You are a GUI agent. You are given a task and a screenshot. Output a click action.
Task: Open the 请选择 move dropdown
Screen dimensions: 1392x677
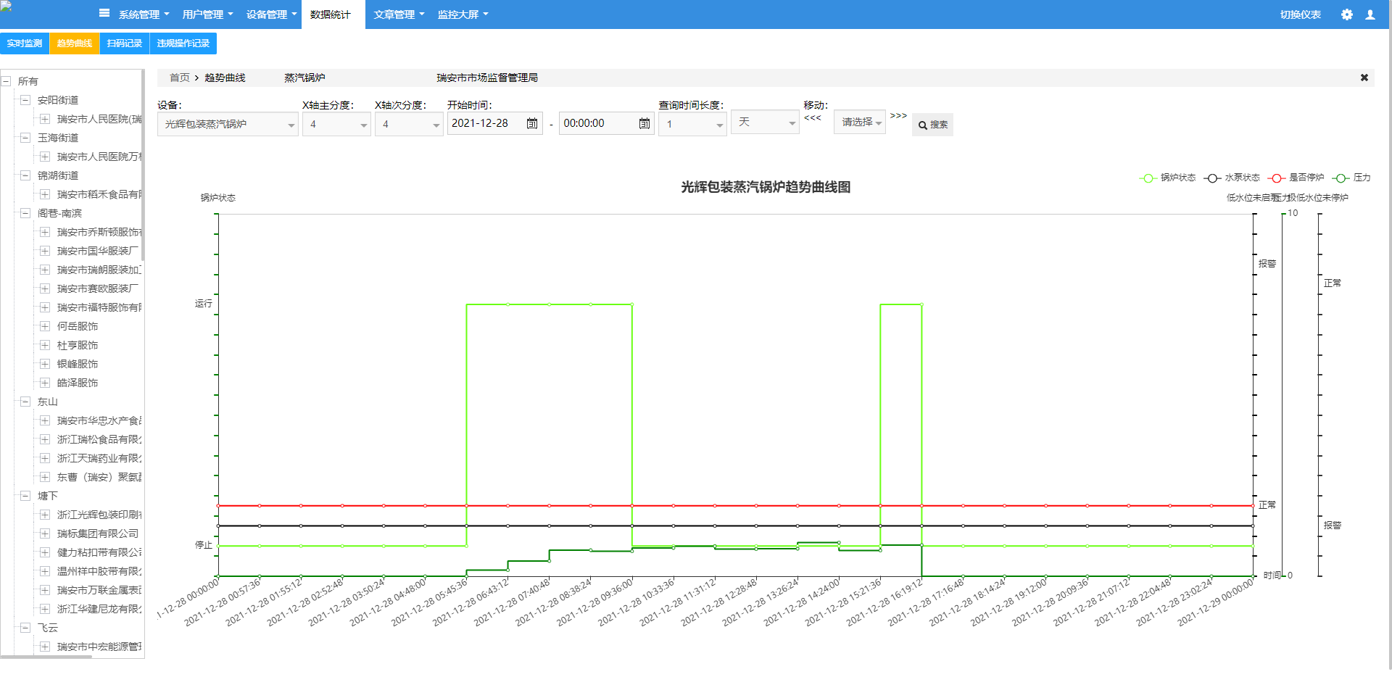pos(860,122)
